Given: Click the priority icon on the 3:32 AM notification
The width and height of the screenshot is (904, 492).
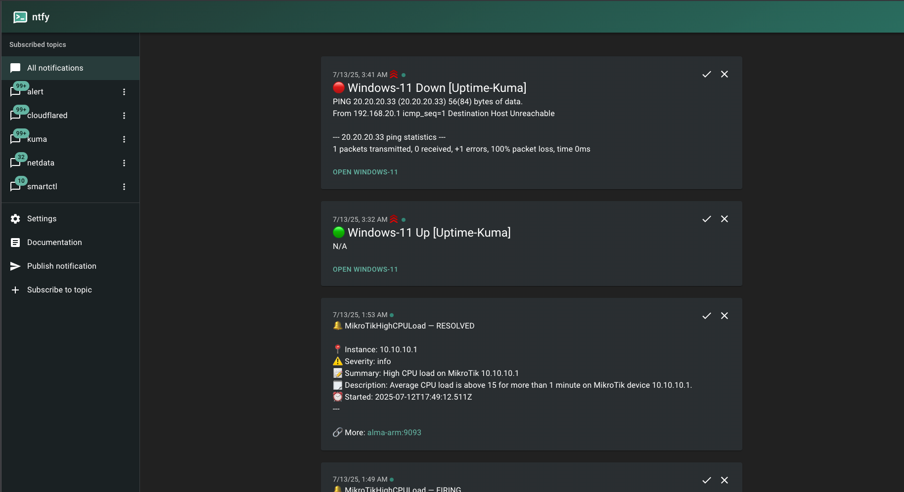Looking at the screenshot, I should (x=394, y=219).
